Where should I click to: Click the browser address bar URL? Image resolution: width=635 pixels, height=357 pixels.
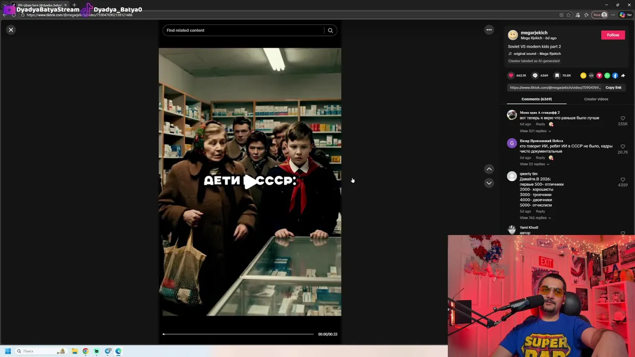point(79,15)
